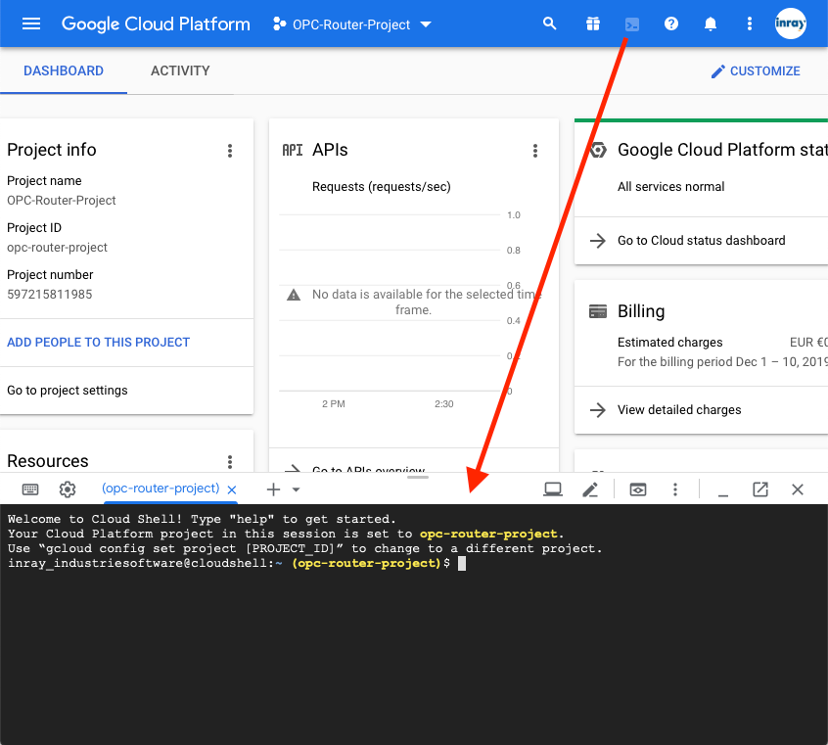Open Cloud Shell in a new window
This screenshot has height=745, width=828.
760,489
